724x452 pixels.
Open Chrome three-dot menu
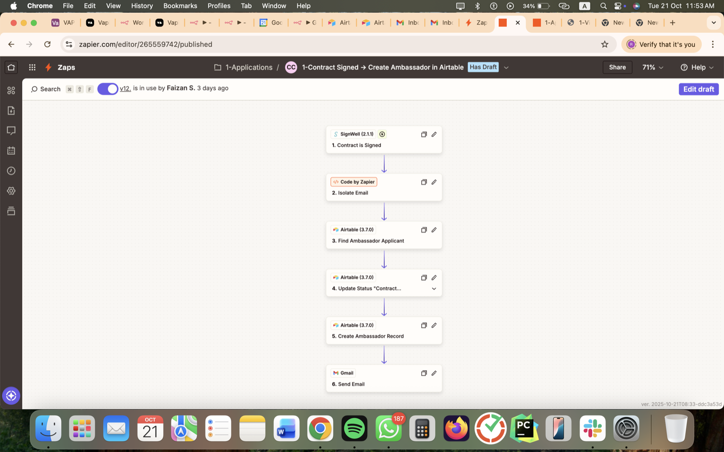pos(713,44)
